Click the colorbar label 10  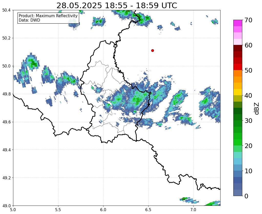(248, 171)
